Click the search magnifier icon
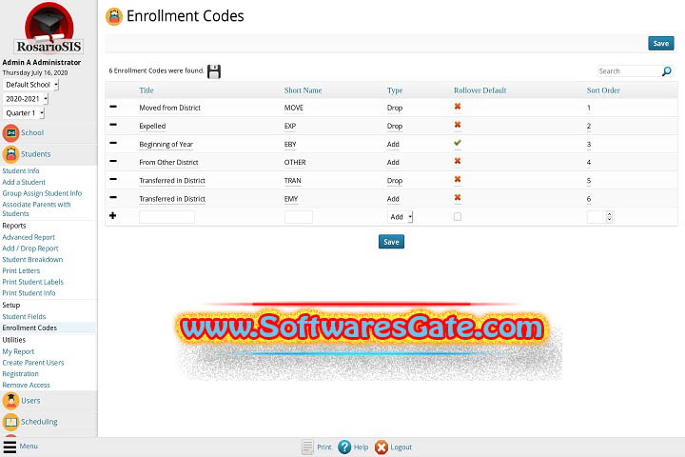 point(666,71)
